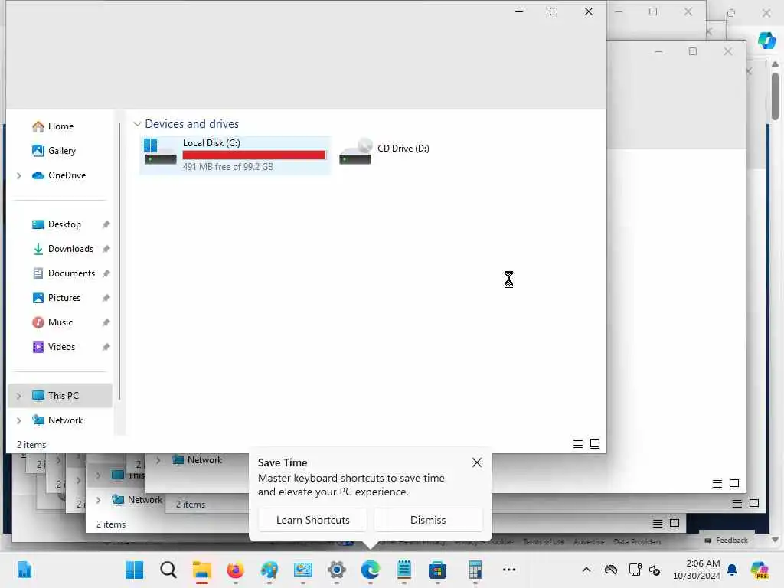Click the network display tray icon
The width and height of the screenshot is (784, 588).
click(635, 570)
